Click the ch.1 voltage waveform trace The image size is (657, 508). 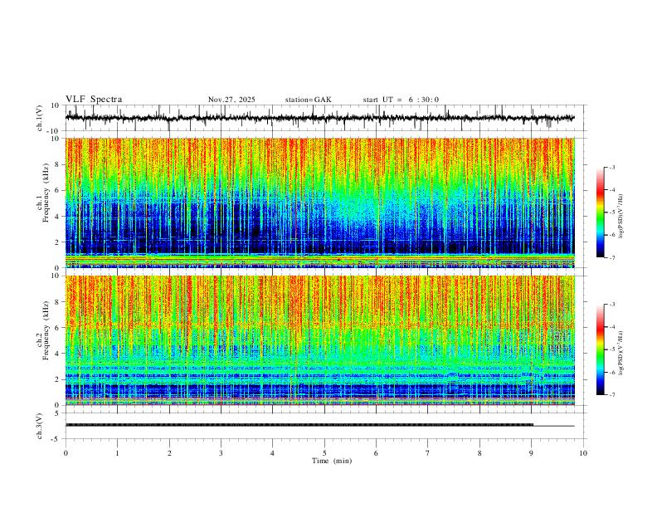(x=320, y=118)
